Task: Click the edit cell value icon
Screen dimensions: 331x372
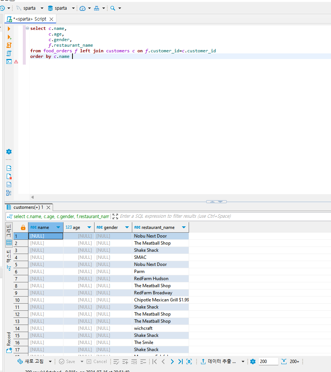Action: (x=116, y=362)
